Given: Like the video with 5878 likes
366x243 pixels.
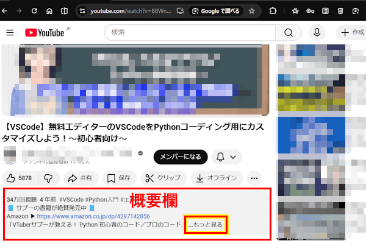Looking at the screenshot, I should [20, 178].
